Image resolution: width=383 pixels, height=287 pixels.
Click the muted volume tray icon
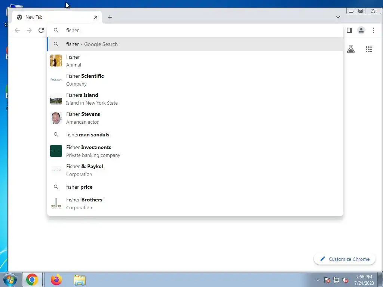click(x=345, y=280)
